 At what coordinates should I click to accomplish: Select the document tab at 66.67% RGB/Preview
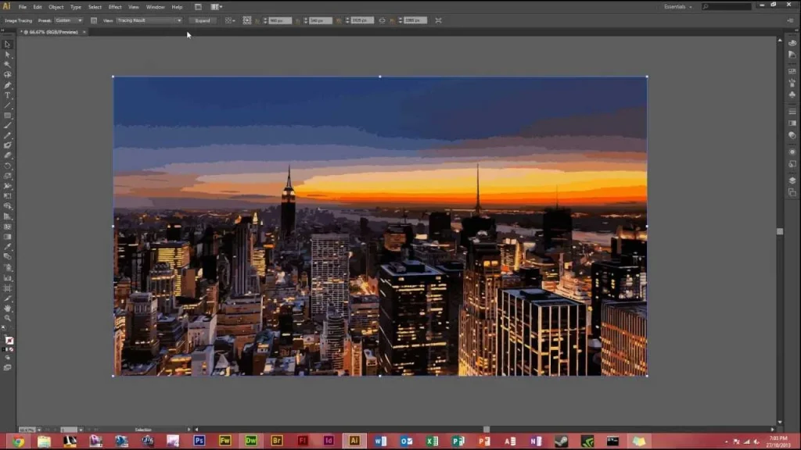pyautogui.click(x=51, y=32)
